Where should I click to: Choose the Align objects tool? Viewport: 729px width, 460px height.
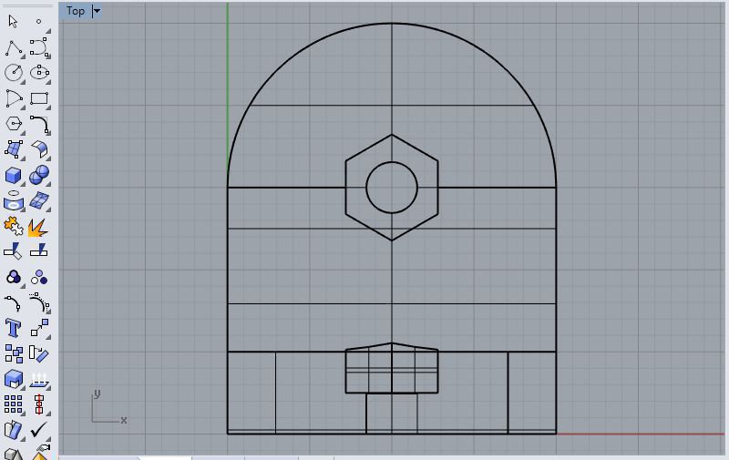pos(39,404)
